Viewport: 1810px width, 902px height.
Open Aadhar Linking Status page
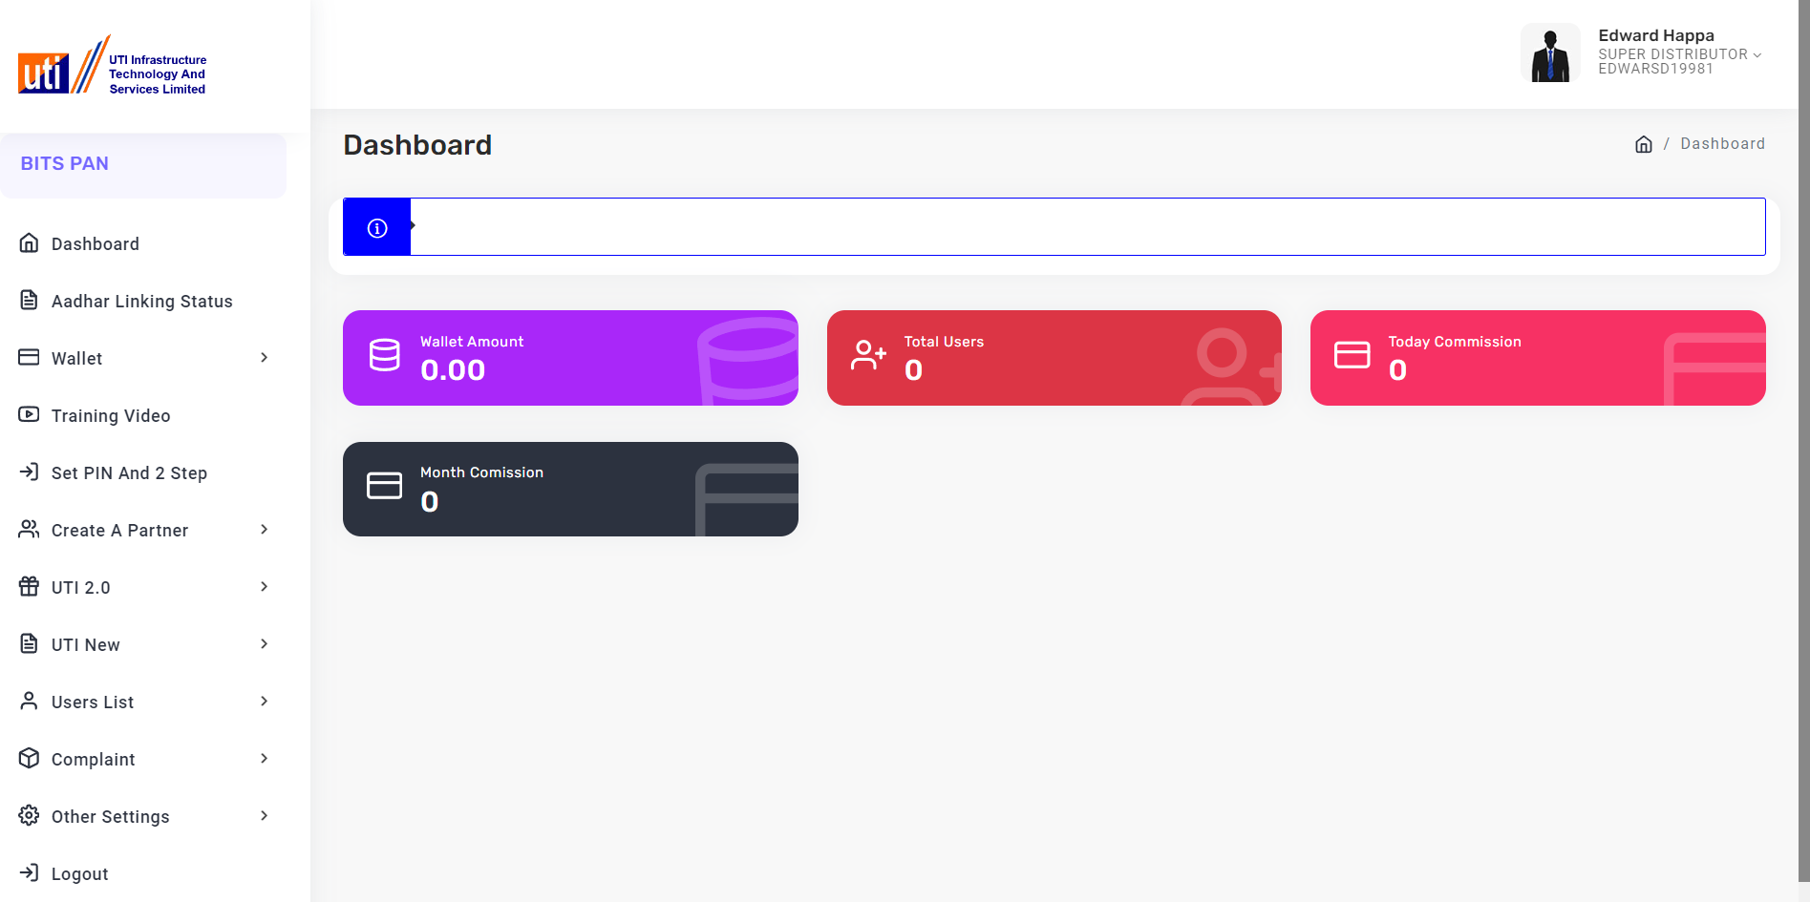(141, 302)
